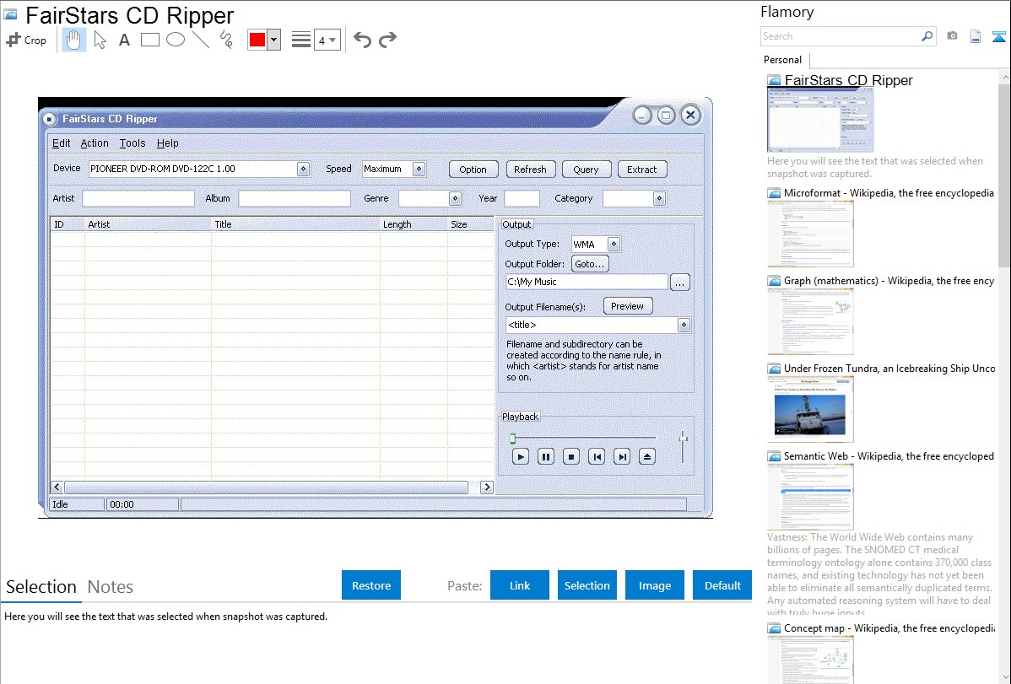The width and height of the screenshot is (1011, 684).
Task: Choose the arrow pointer tool
Action: pos(100,40)
